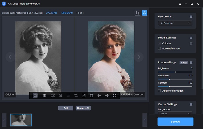Click the left arrow in bottom toolbar

click(x=99, y=95)
